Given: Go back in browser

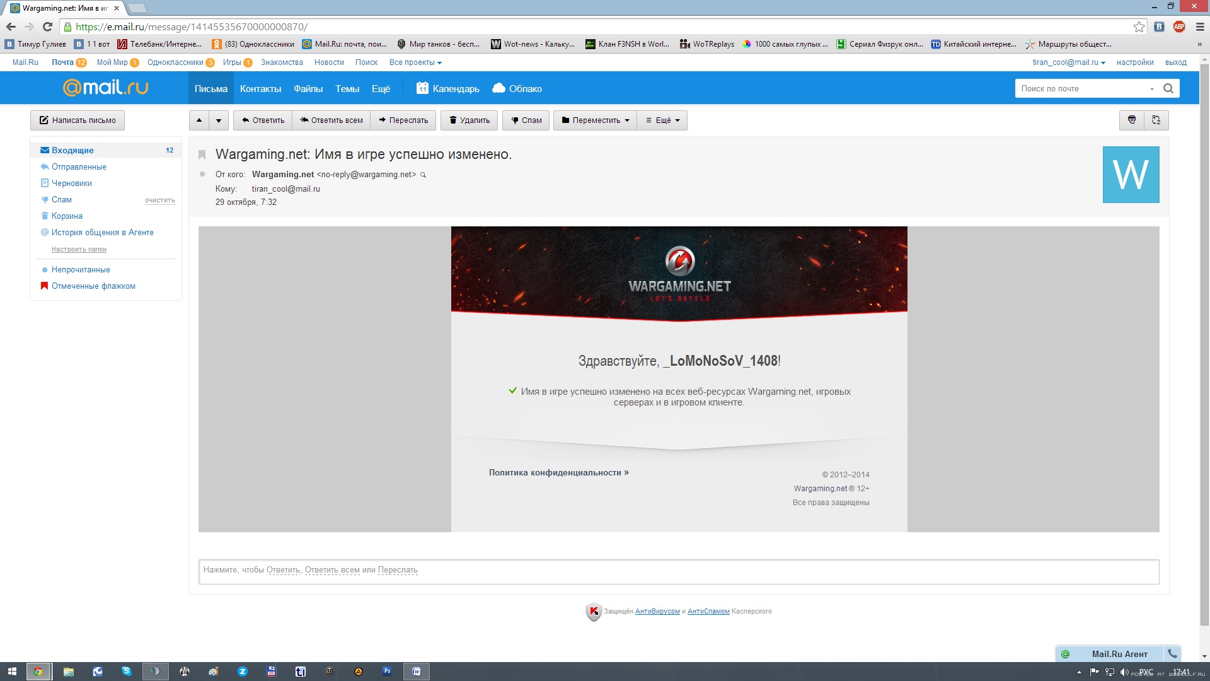Looking at the screenshot, I should tap(11, 26).
